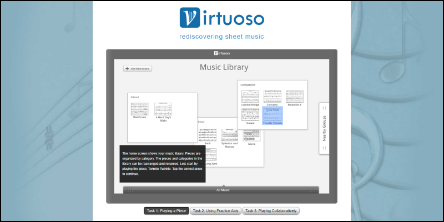Screen dimensions: 444x222
Task: Open the London Bridge piece
Action: (x=250, y=97)
